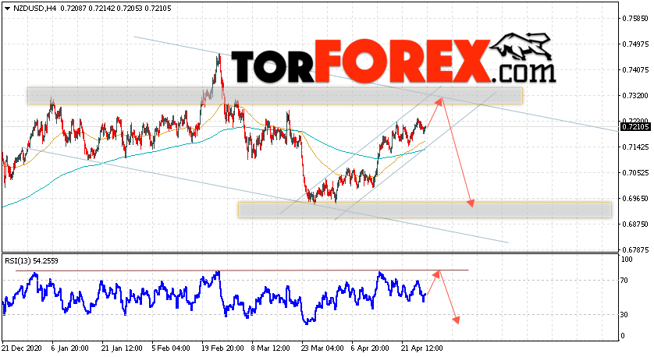Select the RSI(13) 54.2559 indicator label
Viewport: 654px width, 357px height.
pos(32,261)
